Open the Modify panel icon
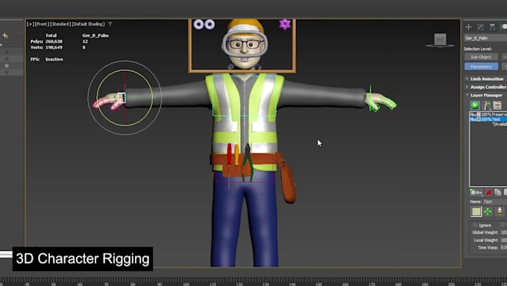 pos(480,27)
